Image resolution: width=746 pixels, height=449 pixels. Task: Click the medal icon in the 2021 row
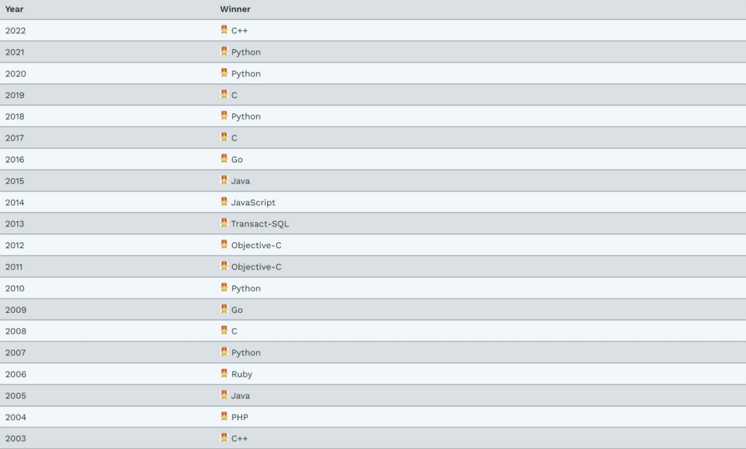pos(224,51)
